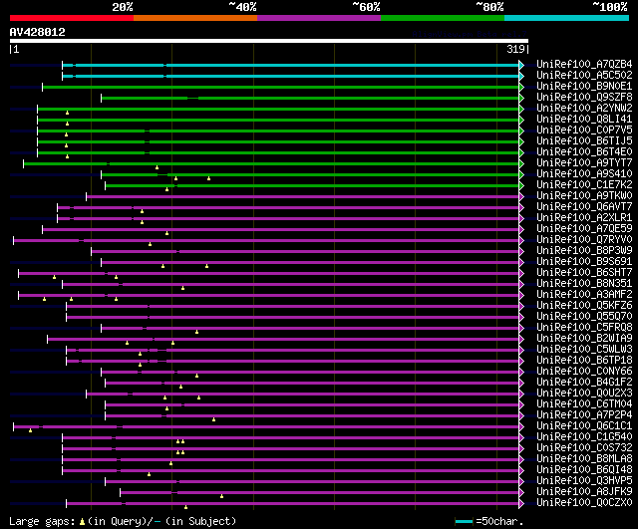
Task: Select UniRef100_Q5KFZ6 label
Action: [584, 306]
